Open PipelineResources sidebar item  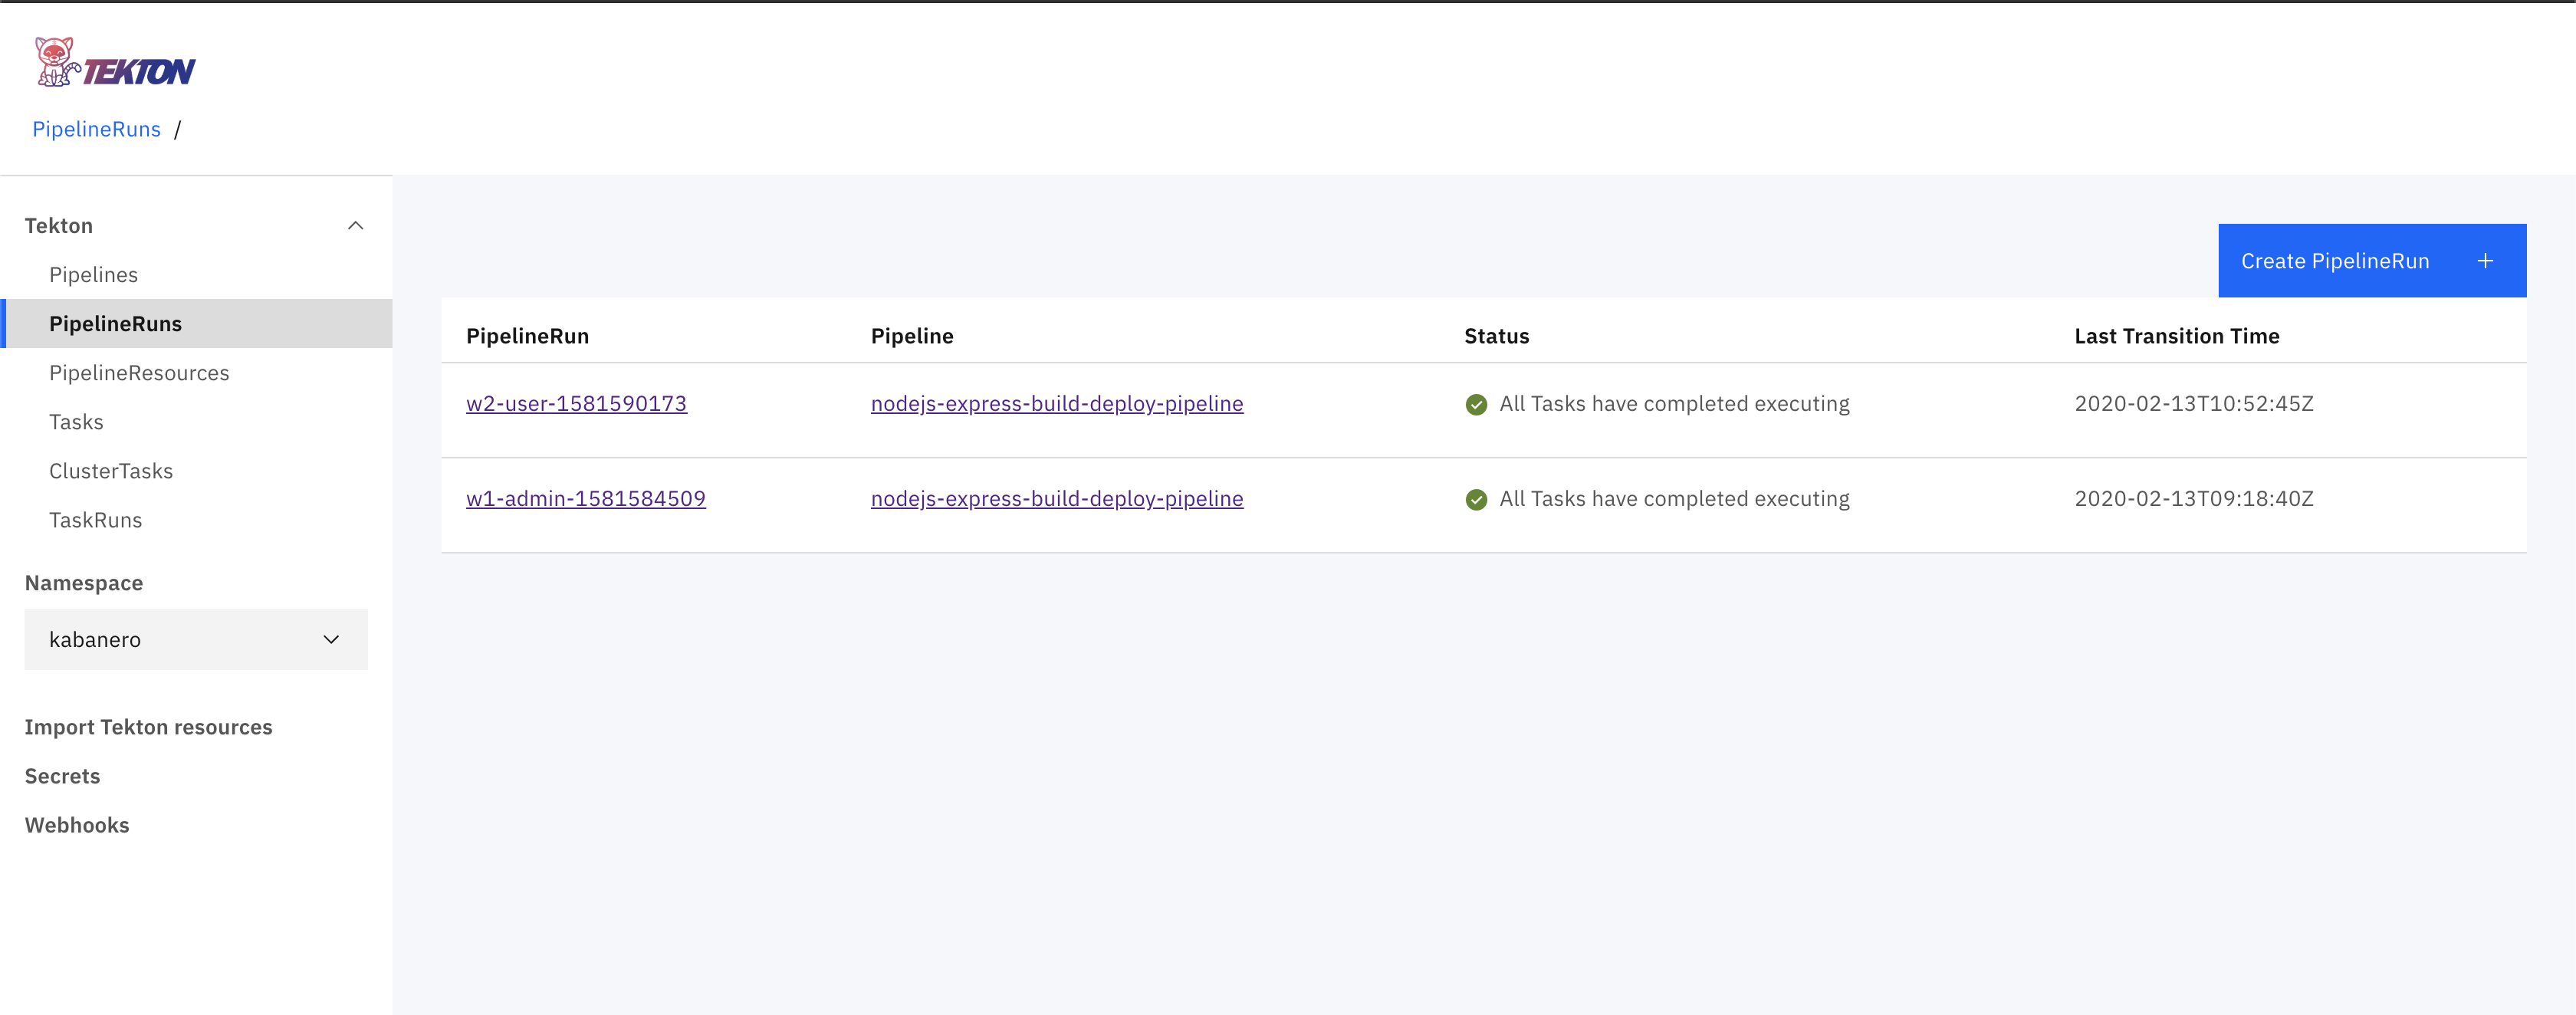pyautogui.click(x=139, y=373)
